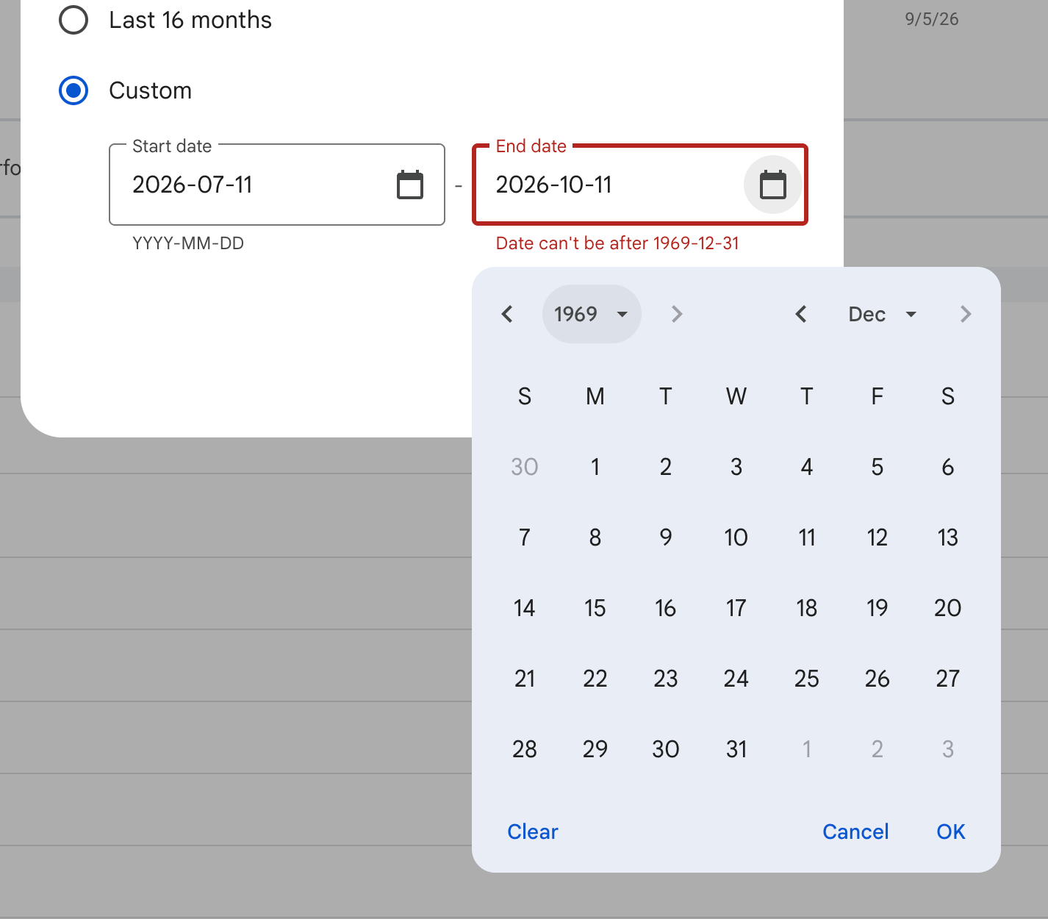This screenshot has width=1048, height=919.
Task: Pick December 1 in the calendar
Action: point(595,467)
